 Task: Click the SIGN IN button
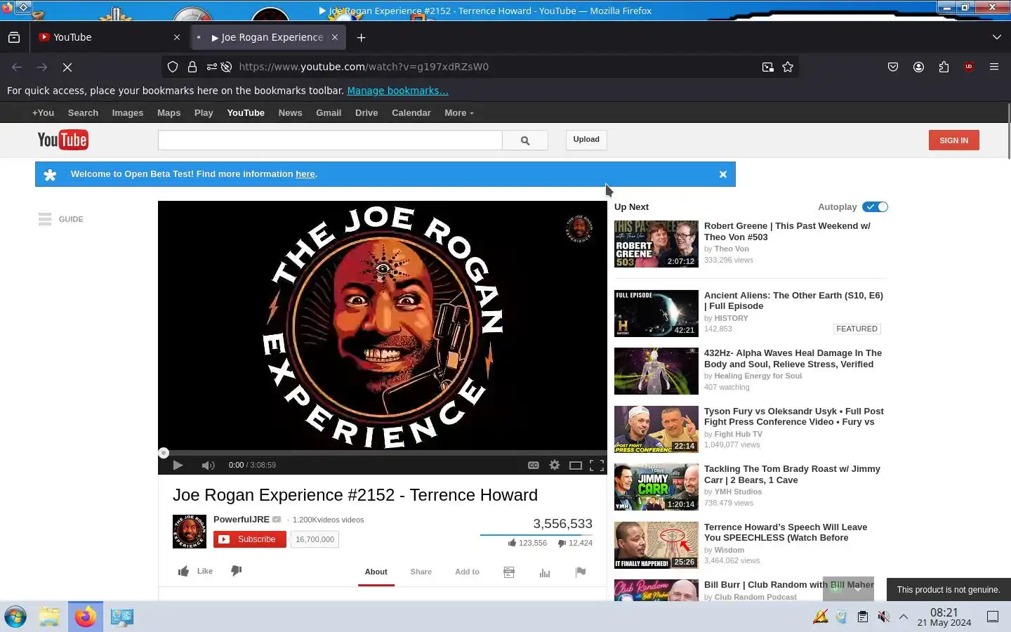pyautogui.click(x=953, y=140)
